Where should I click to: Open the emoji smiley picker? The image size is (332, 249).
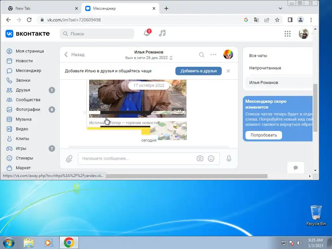point(211,159)
